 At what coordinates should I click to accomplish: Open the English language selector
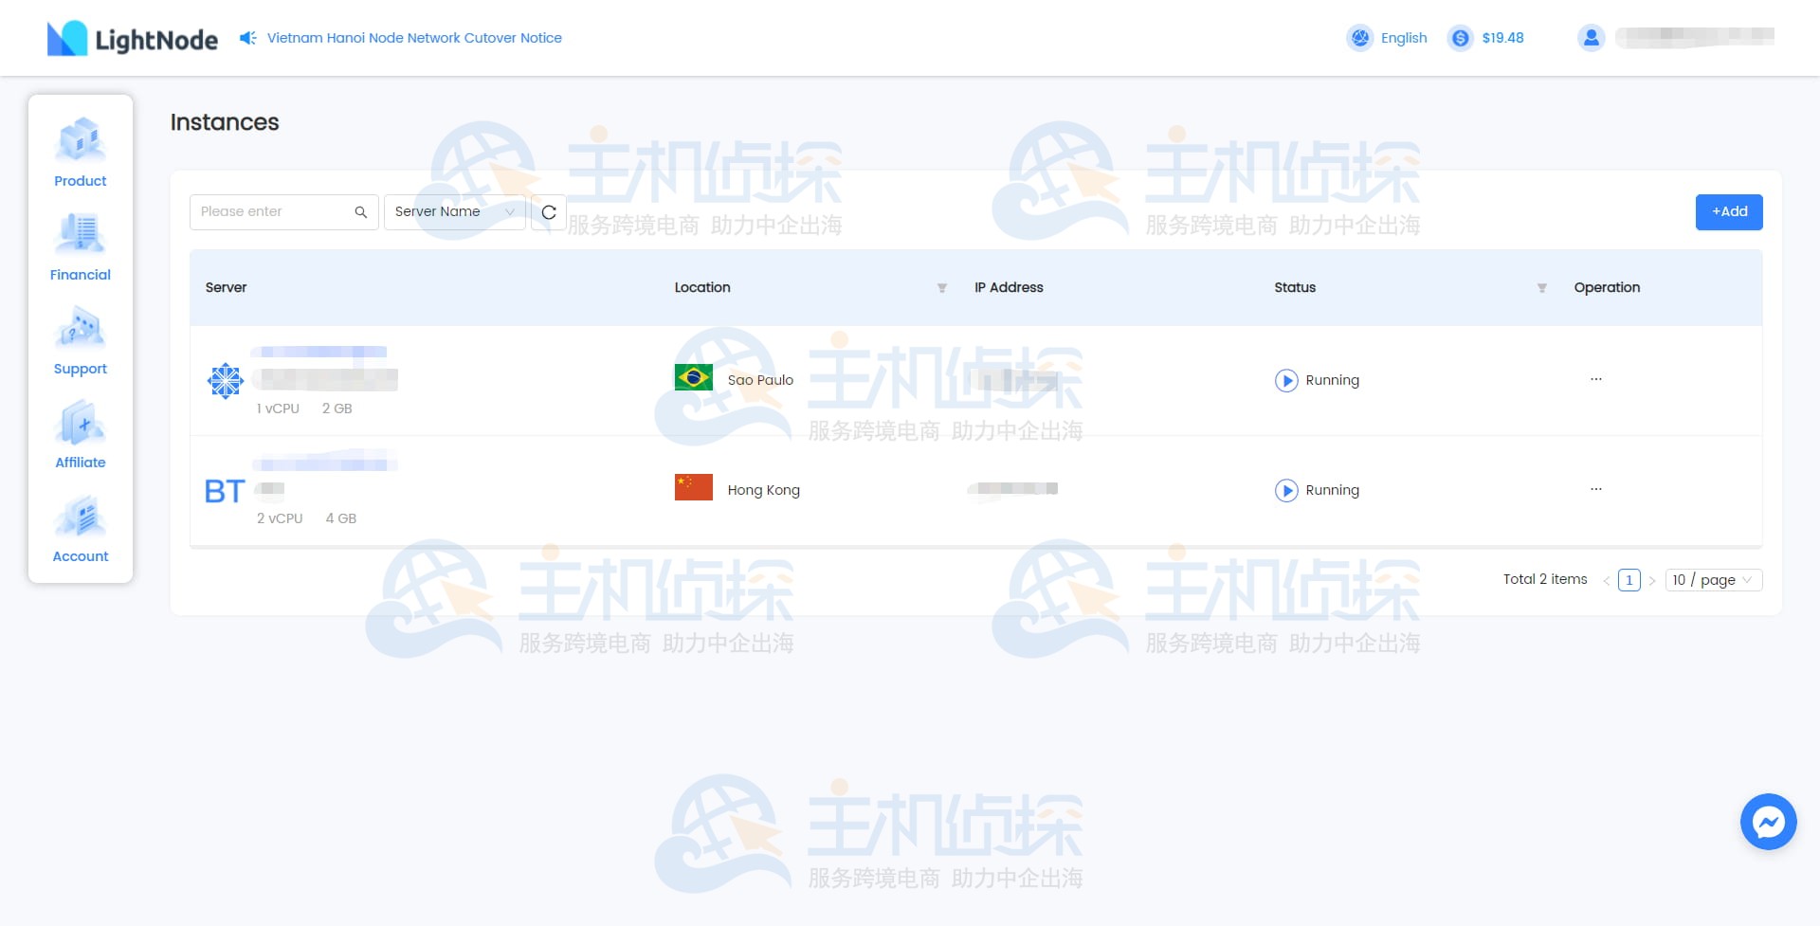[1387, 38]
